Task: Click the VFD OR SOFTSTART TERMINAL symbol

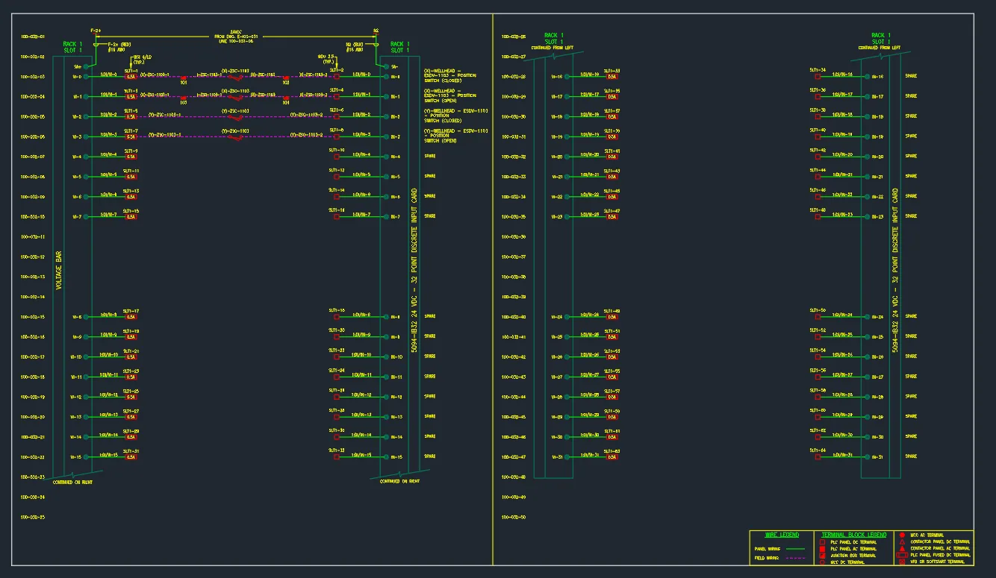Action: click(902, 562)
